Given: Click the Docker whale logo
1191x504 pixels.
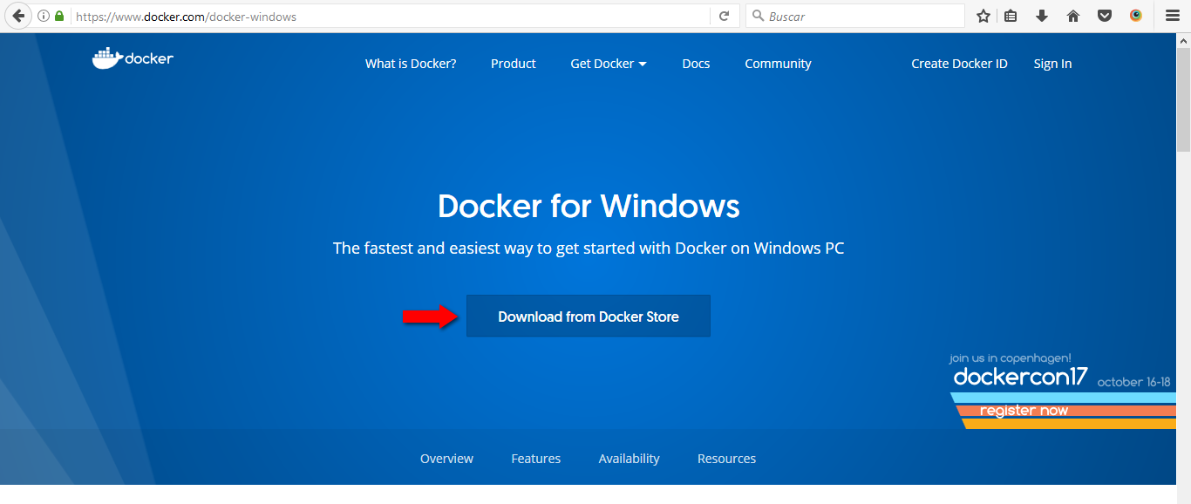Looking at the screenshot, I should tap(133, 58).
